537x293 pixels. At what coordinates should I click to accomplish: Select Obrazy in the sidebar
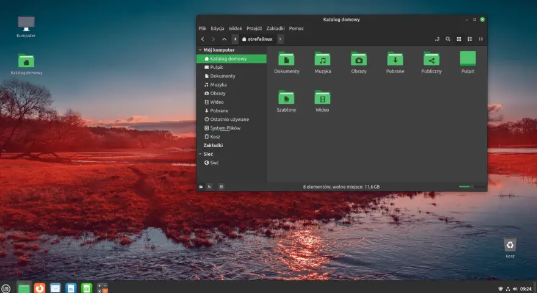[x=231, y=93]
